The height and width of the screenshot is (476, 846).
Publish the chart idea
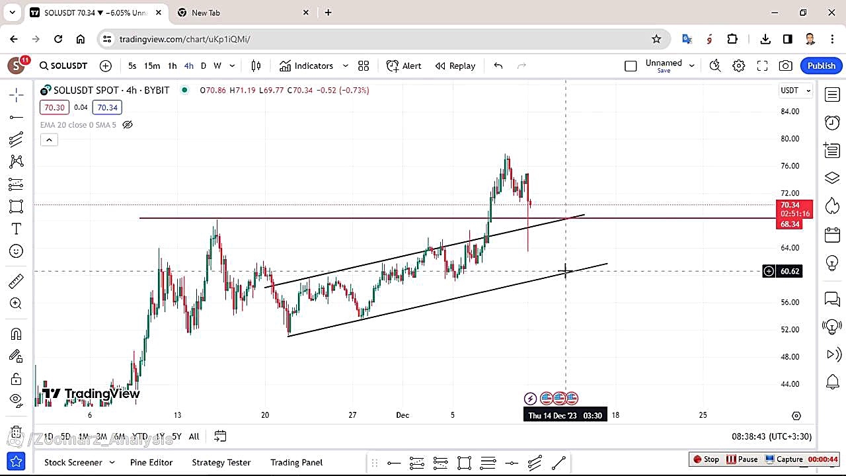point(822,65)
